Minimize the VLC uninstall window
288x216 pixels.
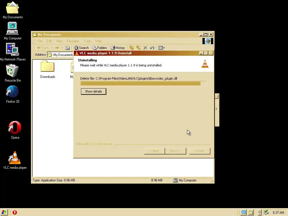201,53
